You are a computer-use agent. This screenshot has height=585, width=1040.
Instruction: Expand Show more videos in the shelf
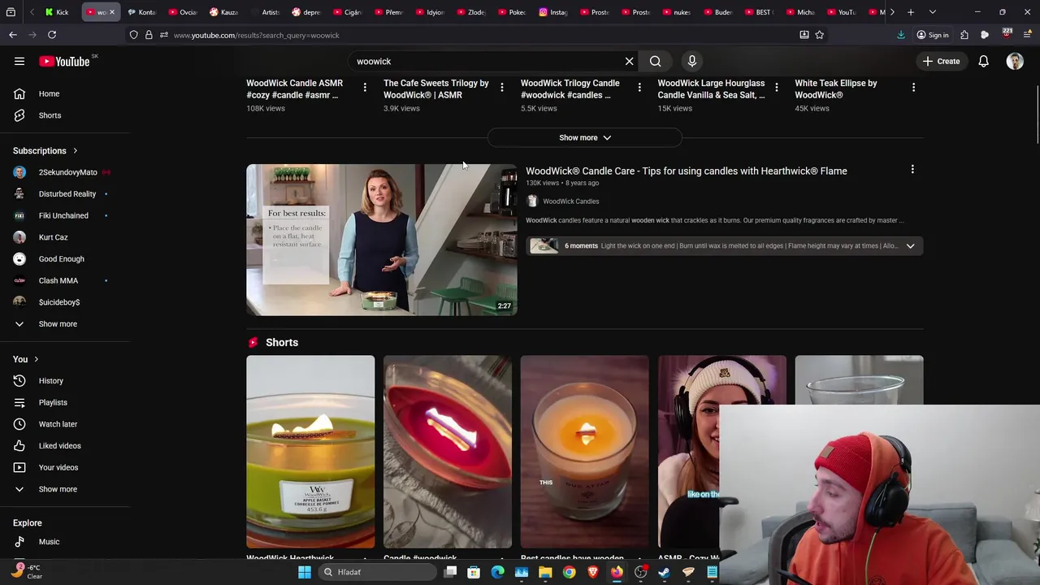click(585, 137)
